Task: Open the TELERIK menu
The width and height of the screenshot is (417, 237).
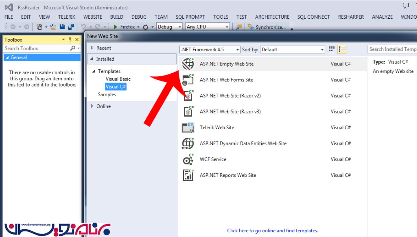Action: (x=66, y=17)
